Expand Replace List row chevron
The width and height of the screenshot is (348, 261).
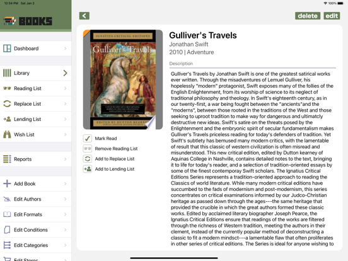click(x=66, y=103)
